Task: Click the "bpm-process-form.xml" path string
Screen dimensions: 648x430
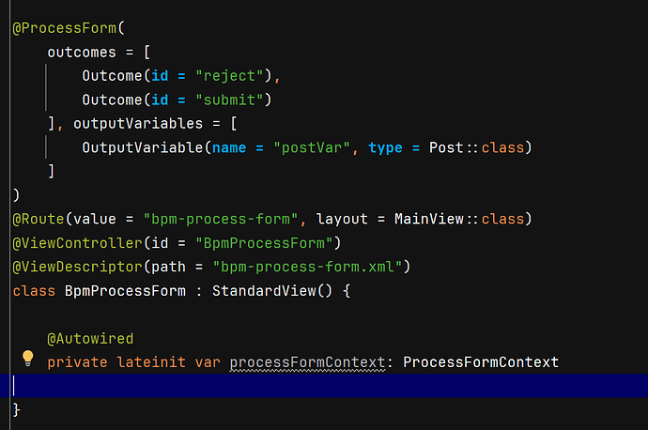Action: (x=307, y=267)
